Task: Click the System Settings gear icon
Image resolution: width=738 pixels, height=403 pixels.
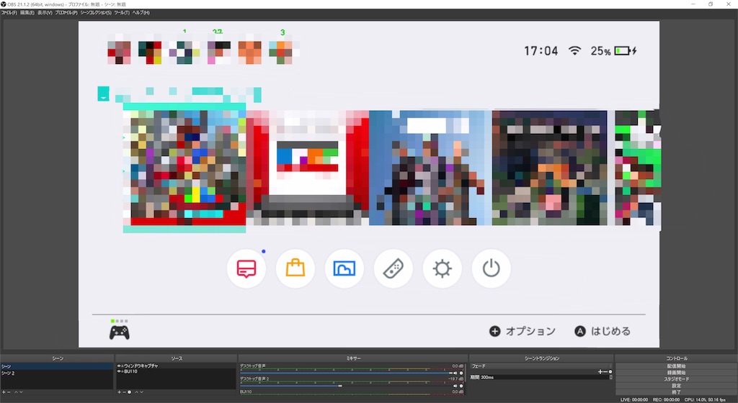Action: pyautogui.click(x=443, y=268)
